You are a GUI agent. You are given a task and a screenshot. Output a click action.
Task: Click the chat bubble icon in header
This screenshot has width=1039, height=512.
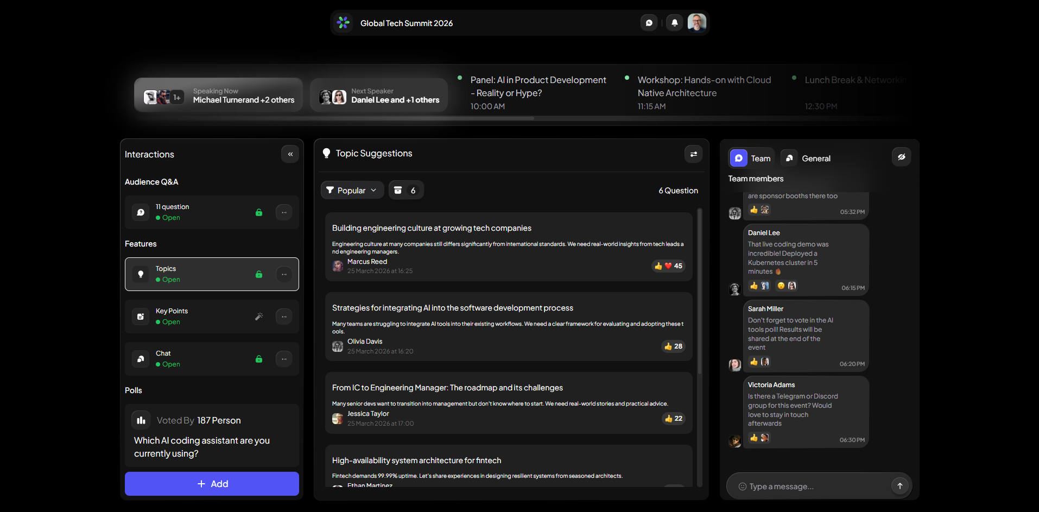(649, 23)
